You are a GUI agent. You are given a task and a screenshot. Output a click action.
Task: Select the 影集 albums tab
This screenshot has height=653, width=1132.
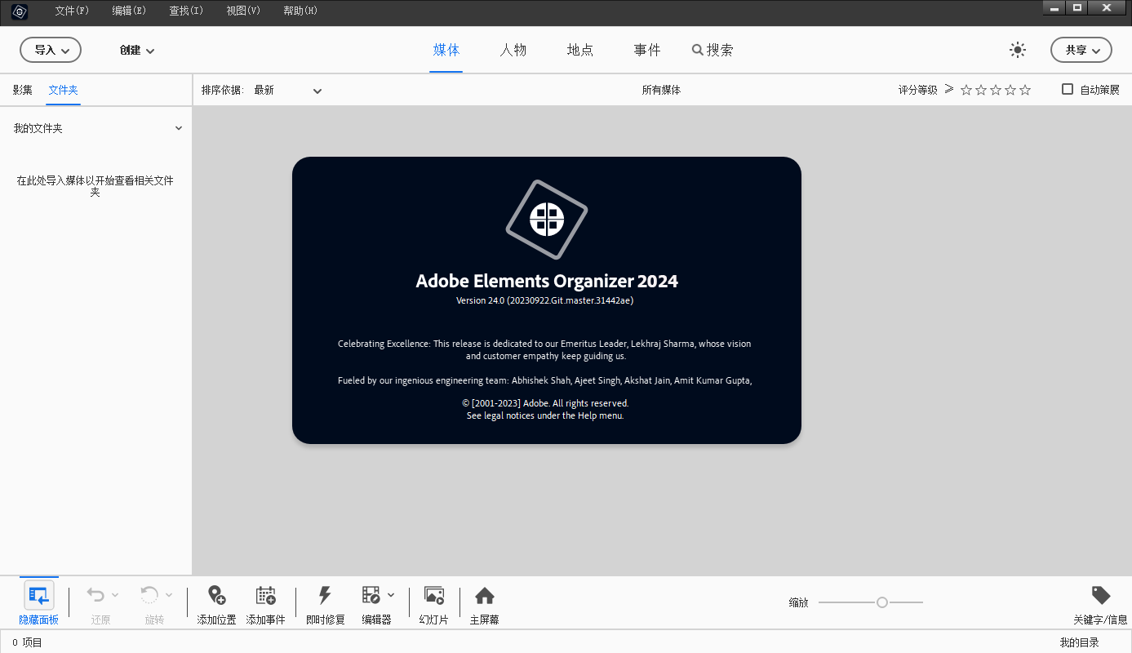point(23,90)
